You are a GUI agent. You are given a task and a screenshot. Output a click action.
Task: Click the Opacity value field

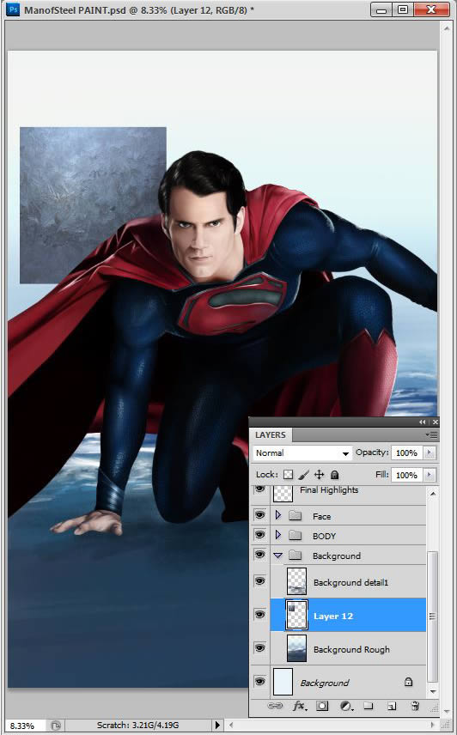(407, 453)
